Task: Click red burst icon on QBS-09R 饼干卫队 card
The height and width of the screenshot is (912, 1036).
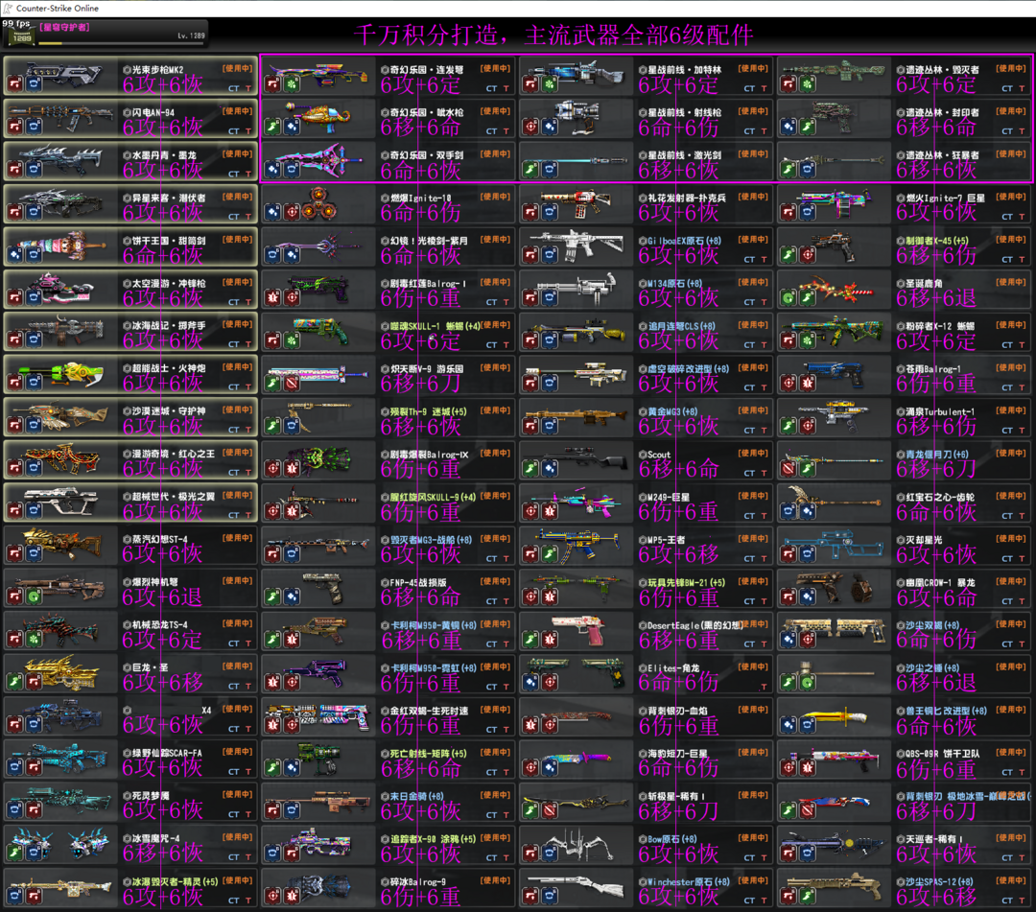Action: click(x=808, y=768)
